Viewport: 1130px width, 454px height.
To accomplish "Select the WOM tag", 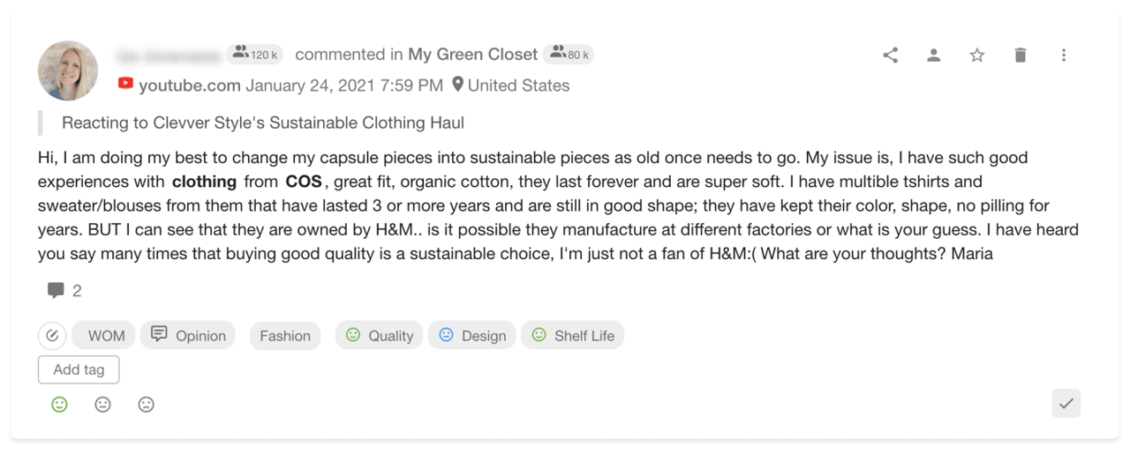I will pos(105,336).
